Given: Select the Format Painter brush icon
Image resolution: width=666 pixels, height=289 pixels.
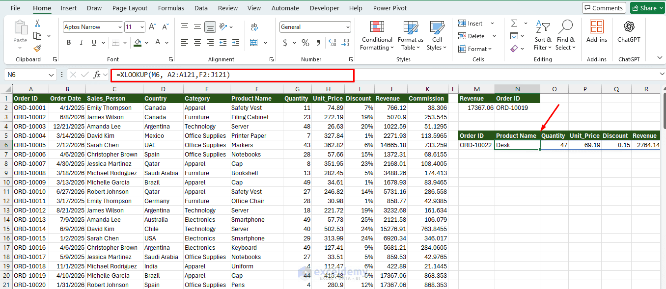Looking at the screenshot, I should tap(37, 48).
